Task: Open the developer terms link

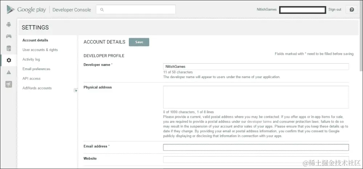Action: coord(259,121)
